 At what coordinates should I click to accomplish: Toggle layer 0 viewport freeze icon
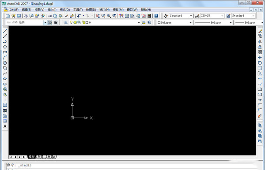click(x=79, y=22)
